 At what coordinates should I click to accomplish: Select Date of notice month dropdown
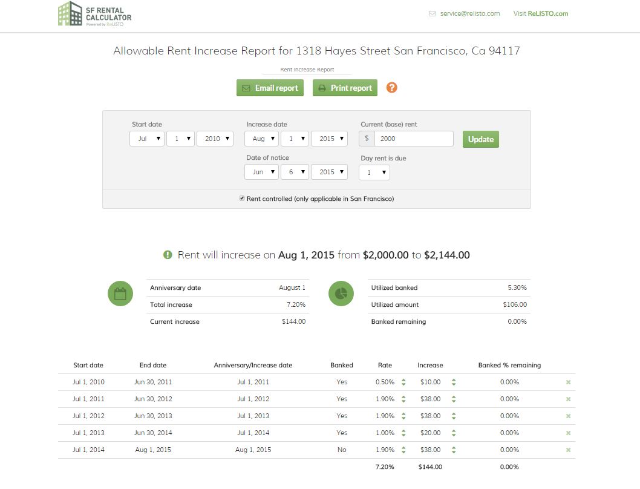pos(261,172)
